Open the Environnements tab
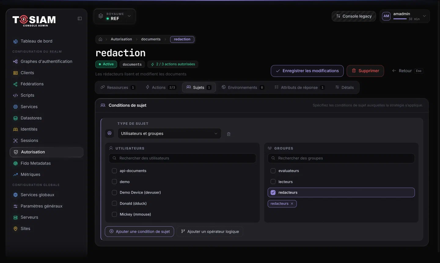Image resolution: width=440 pixels, height=263 pixels. (x=243, y=87)
